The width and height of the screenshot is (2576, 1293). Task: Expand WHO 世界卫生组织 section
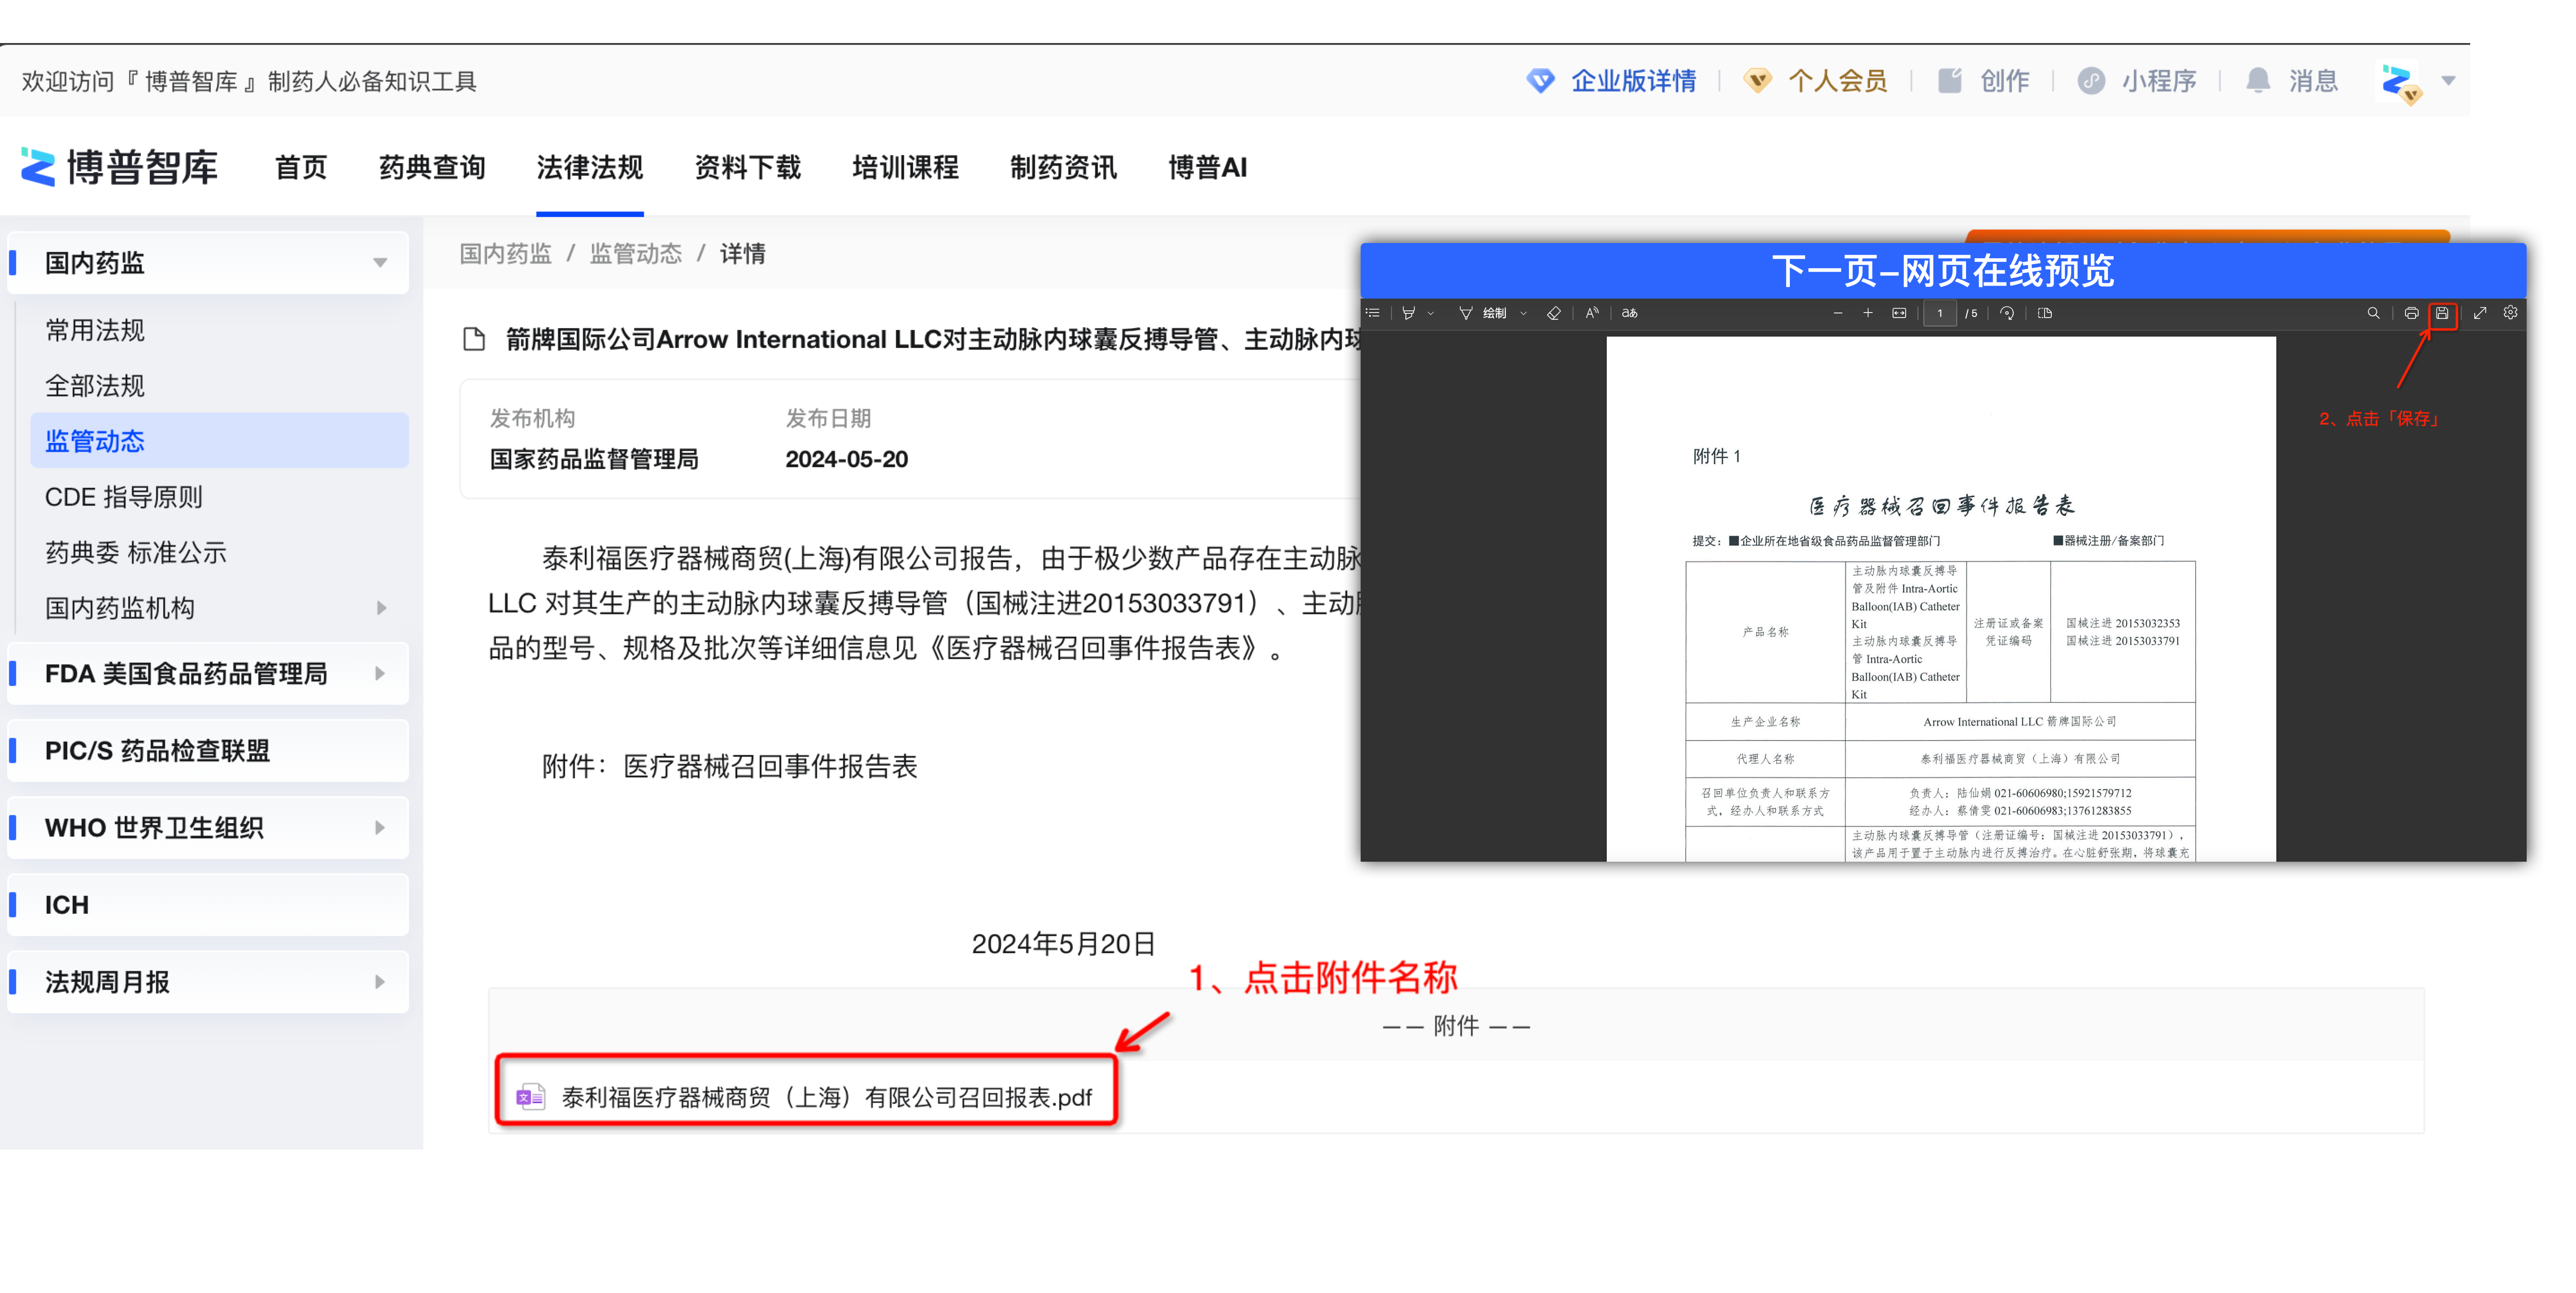tap(208, 828)
